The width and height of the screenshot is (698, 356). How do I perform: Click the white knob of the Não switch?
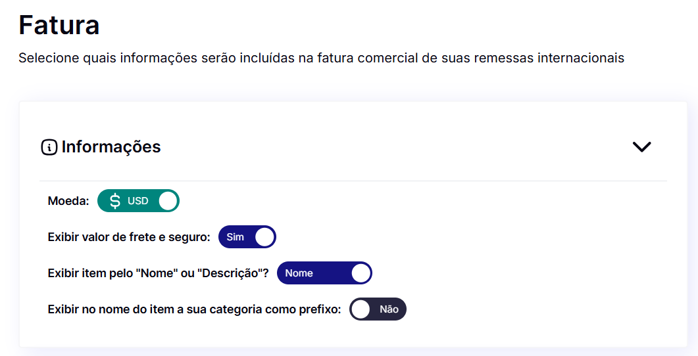pos(361,309)
